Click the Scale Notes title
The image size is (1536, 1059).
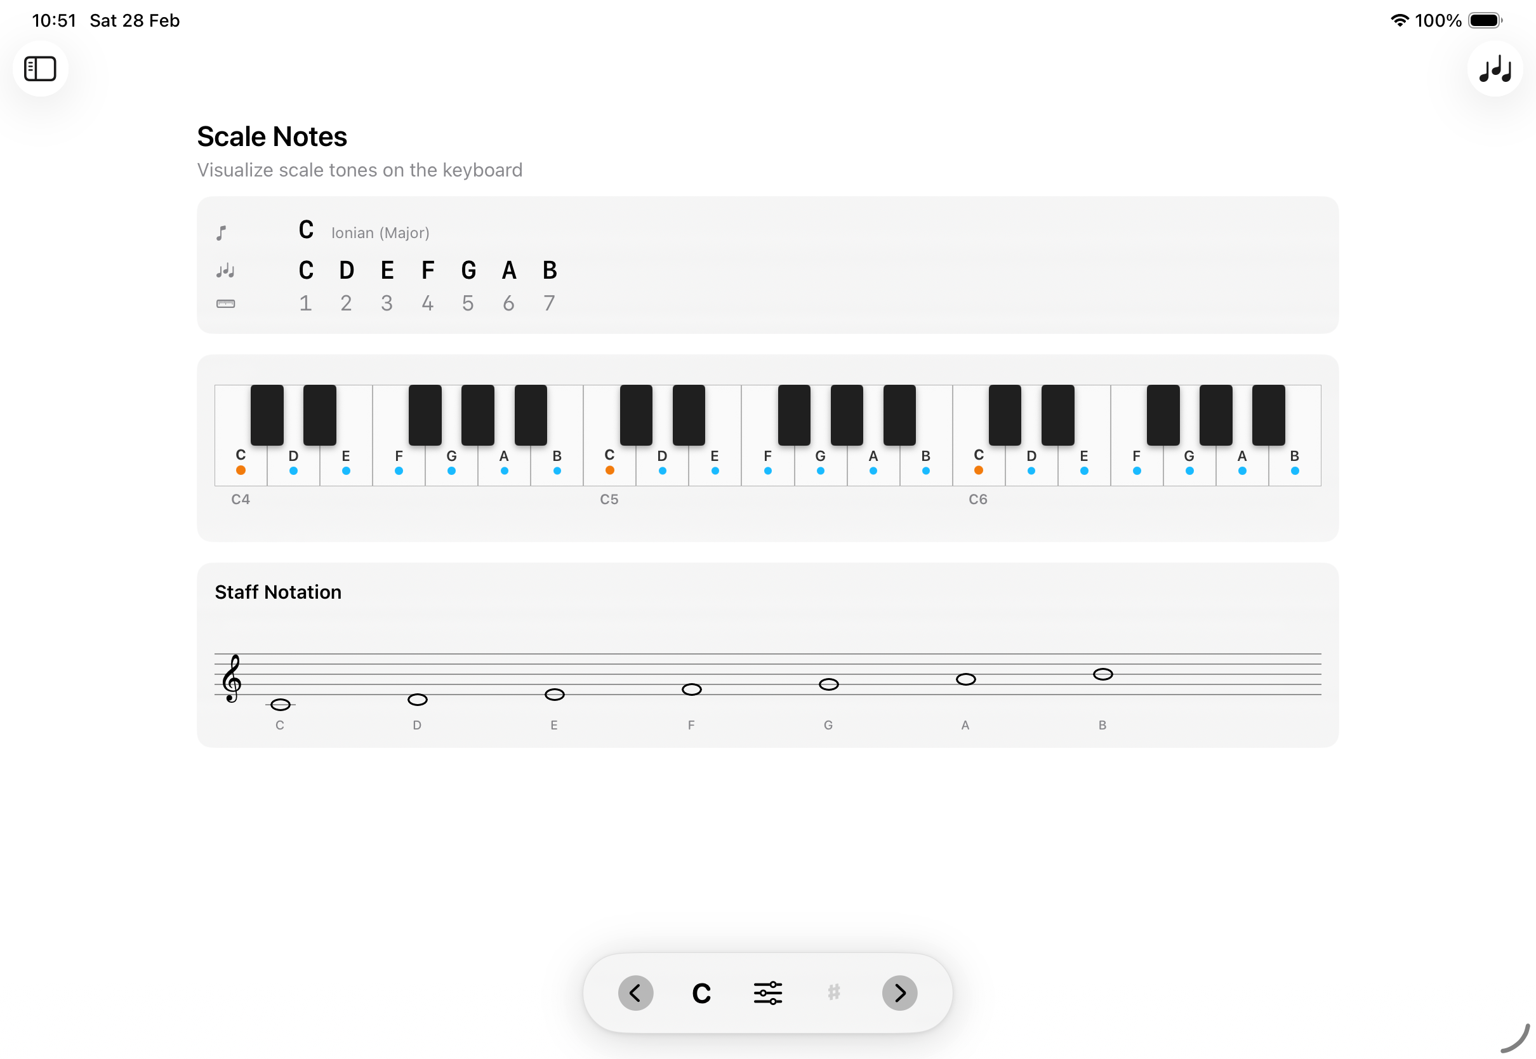pyautogui.click(x=272, y=136)
